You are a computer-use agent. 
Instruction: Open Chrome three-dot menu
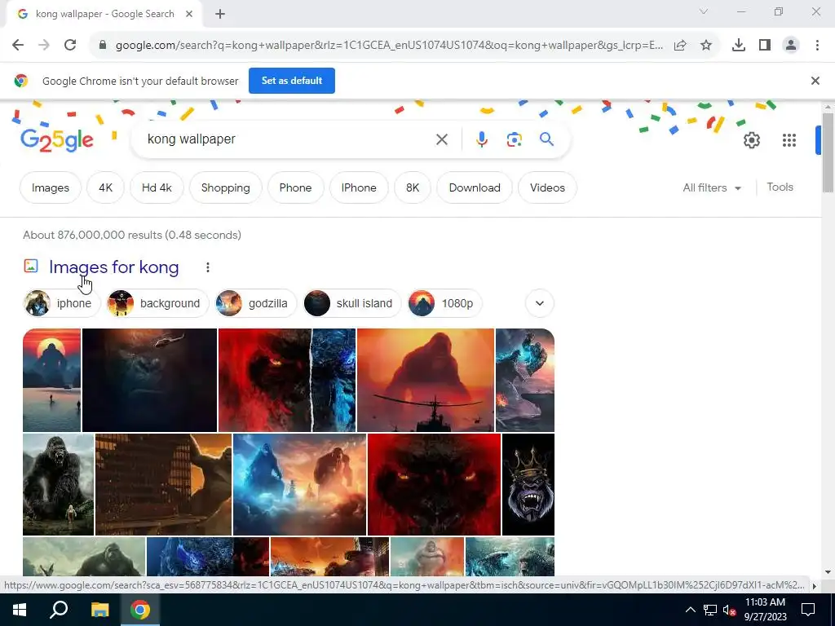(817, 46)
